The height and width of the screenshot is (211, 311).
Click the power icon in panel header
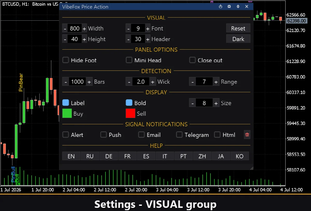221,7
